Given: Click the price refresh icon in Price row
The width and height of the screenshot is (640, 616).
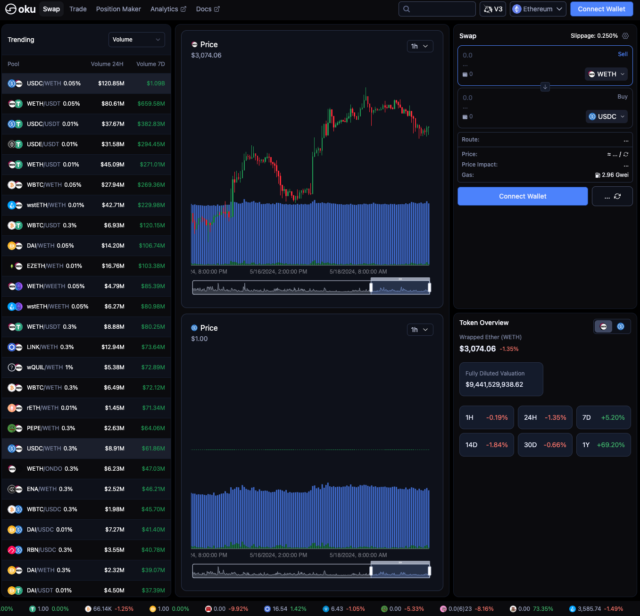Looking at the screenshot, I should [626, 154].
